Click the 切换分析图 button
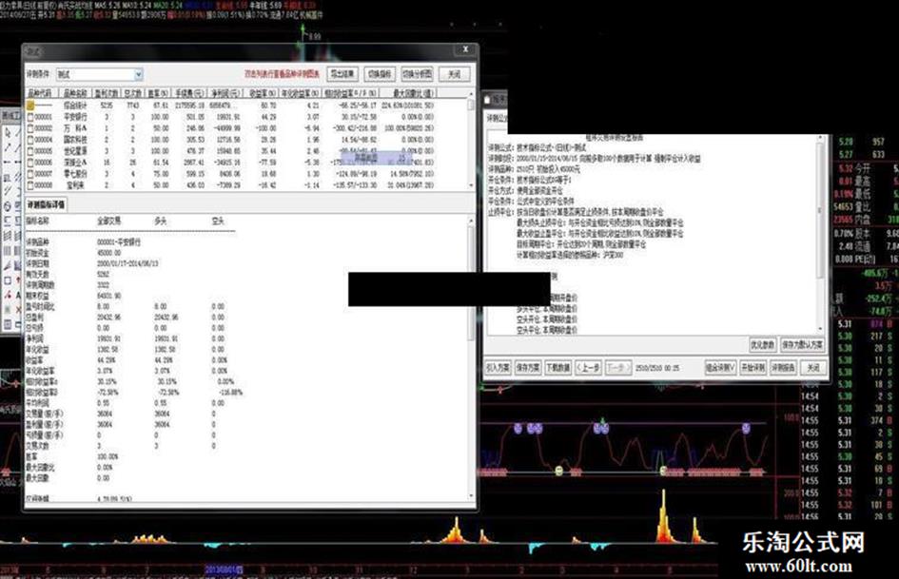Screen dimensions: 899x579 pyautogui.click(x=418, y=74)
